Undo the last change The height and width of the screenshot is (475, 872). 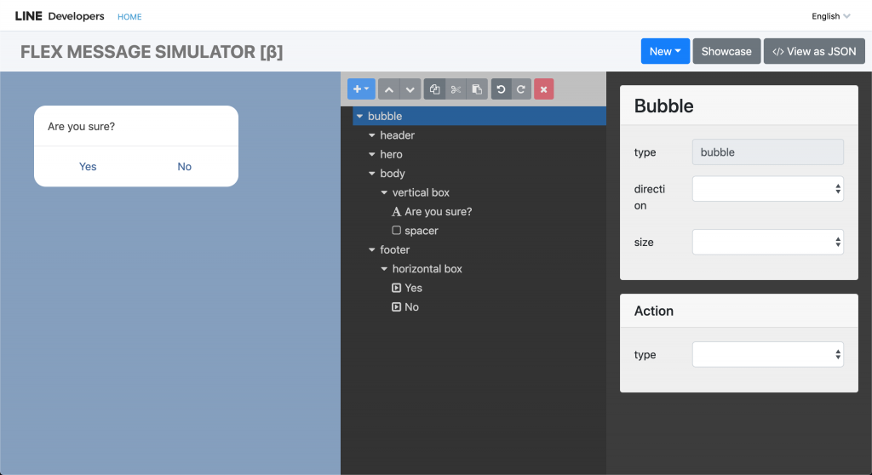tap(501, 89)
